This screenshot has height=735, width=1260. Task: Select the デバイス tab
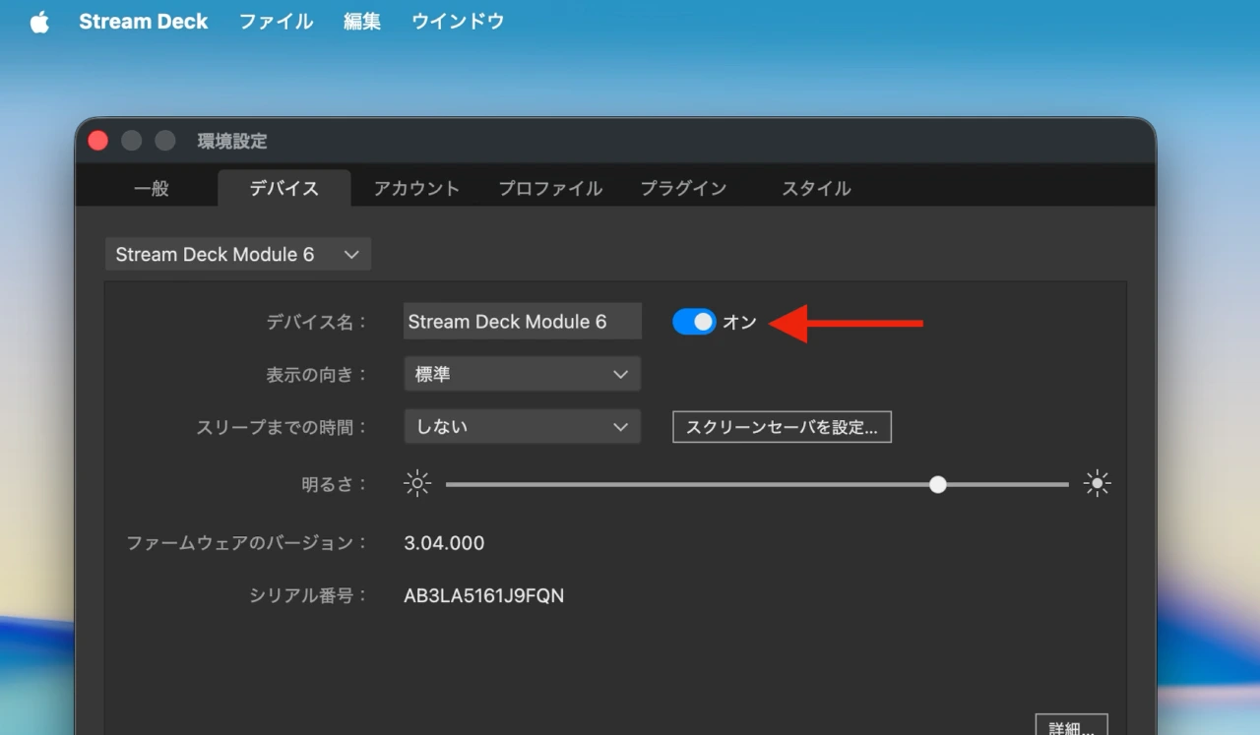tap(283, 188)
